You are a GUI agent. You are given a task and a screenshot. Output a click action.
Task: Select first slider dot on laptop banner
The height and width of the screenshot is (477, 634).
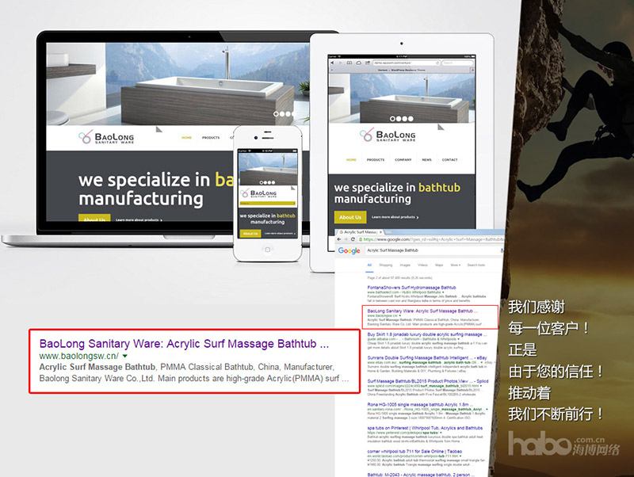[276, 114]
